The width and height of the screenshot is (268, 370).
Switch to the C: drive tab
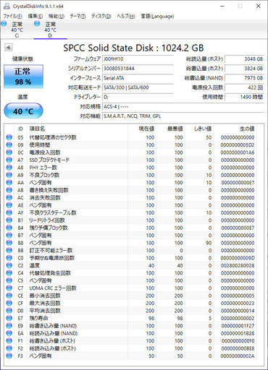(x=17, y=30)
